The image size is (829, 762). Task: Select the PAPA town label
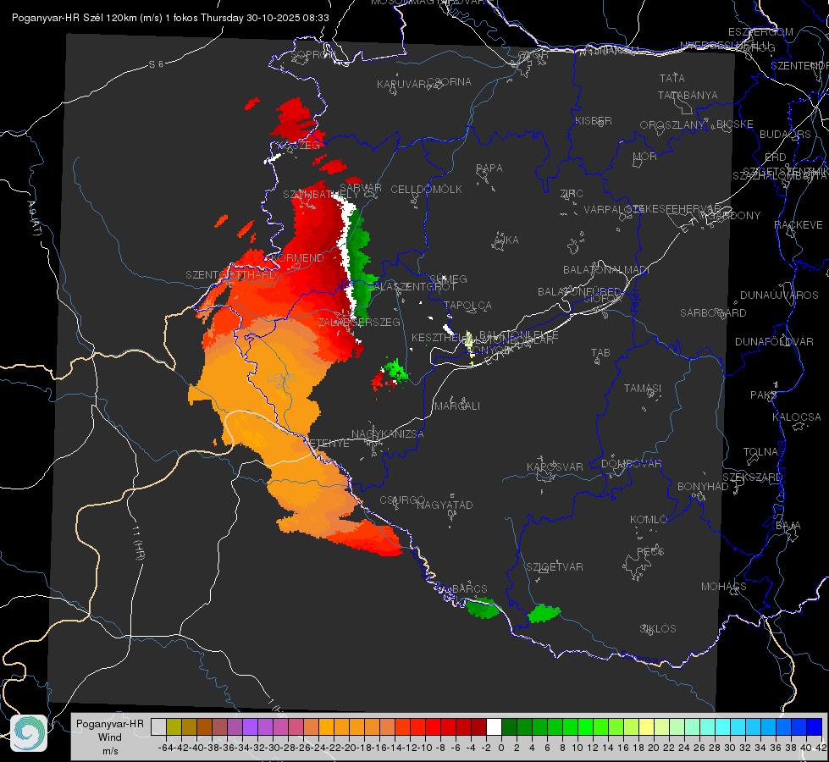click(x=489, y=168)
